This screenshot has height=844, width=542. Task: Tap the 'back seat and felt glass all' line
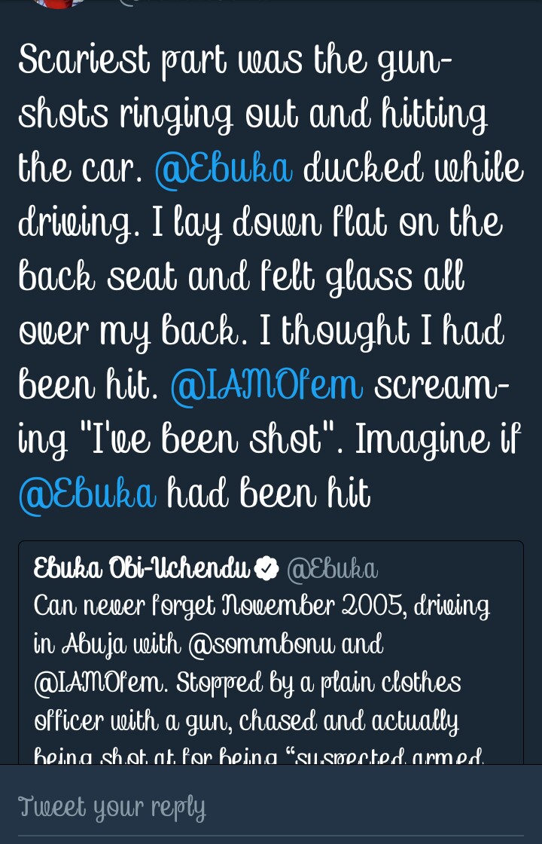coord(241,278)
